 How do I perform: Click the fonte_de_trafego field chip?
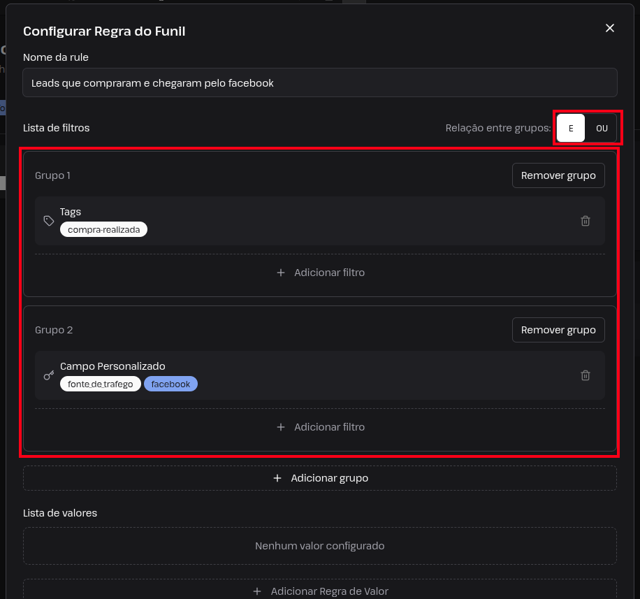(101, 384)
